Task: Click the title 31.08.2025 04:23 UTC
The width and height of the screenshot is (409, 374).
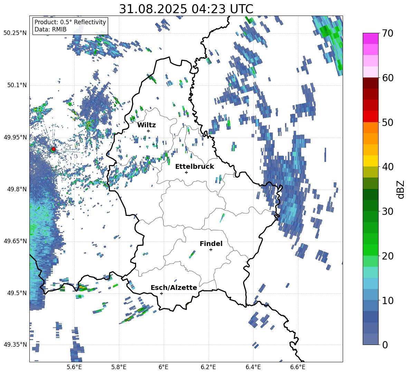Action: point(186,9)
